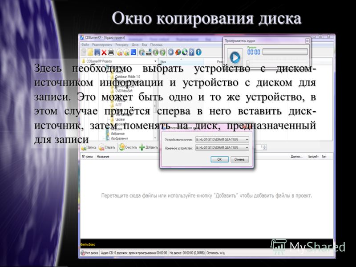Expand the CDBurnerXP Projects folder dropdown
Screen dimensions: 356x267
tap(155, 61)
